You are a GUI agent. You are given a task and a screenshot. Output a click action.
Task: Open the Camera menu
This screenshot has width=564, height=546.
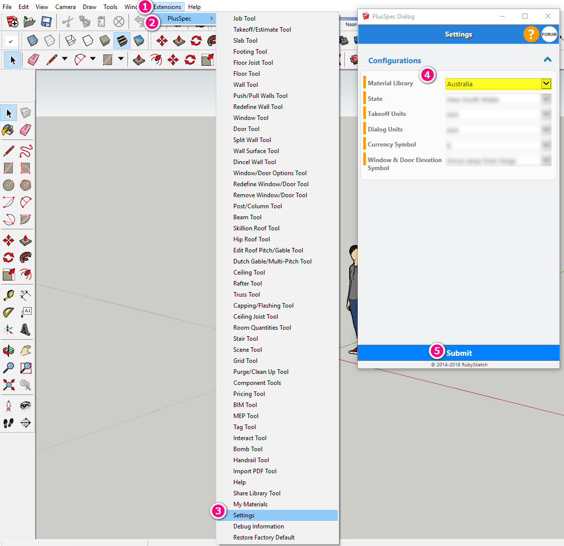[65, 7]
